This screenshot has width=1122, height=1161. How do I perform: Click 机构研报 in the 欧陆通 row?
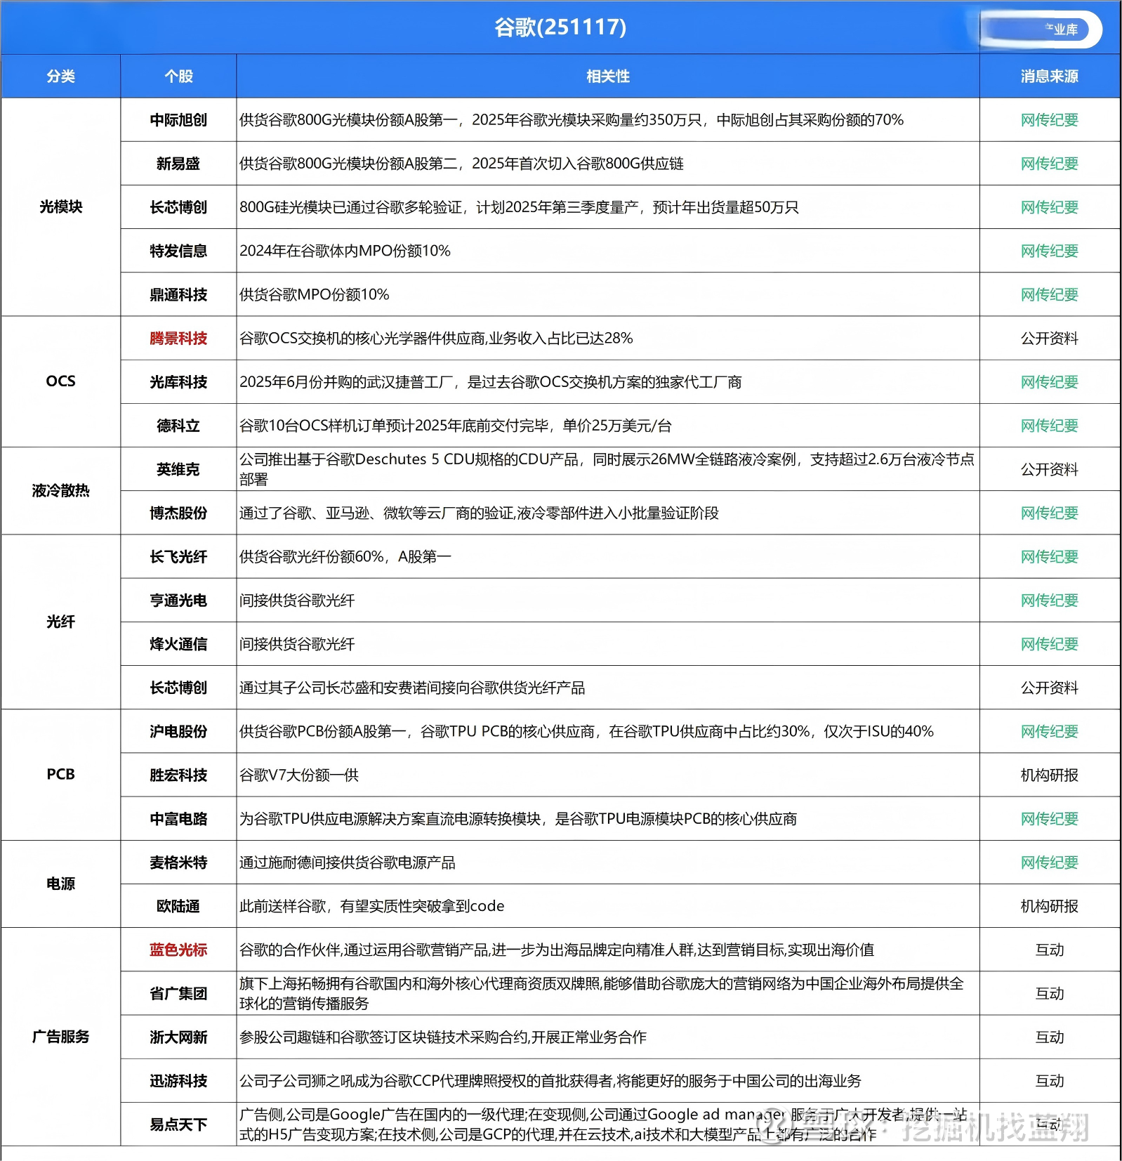(1050, 906)
